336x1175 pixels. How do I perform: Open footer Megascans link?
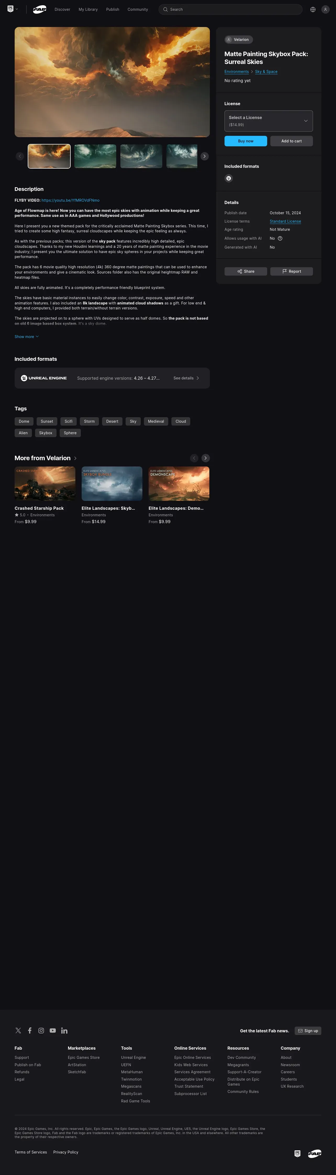tap(131, 1087)
